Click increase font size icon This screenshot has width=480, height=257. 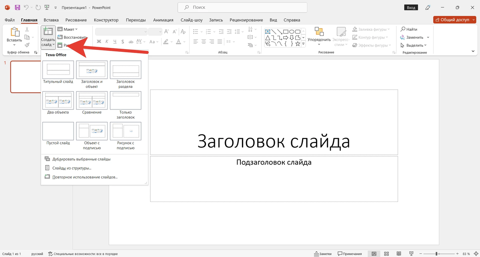(x=167, y=32)
